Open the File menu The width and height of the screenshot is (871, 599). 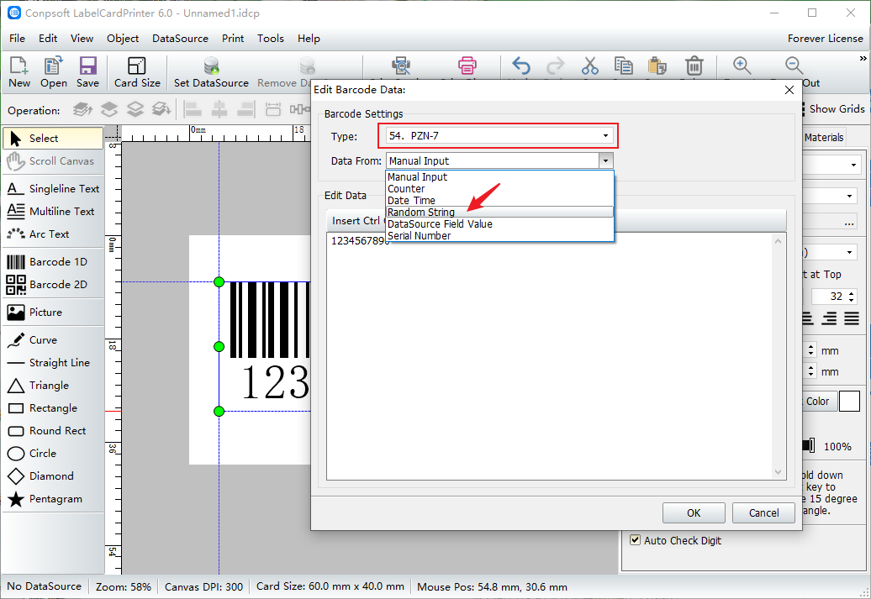point(17,39)
